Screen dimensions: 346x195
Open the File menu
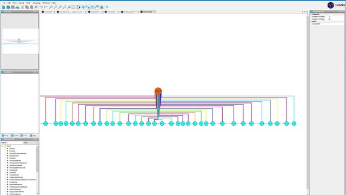tap(4, 3)
